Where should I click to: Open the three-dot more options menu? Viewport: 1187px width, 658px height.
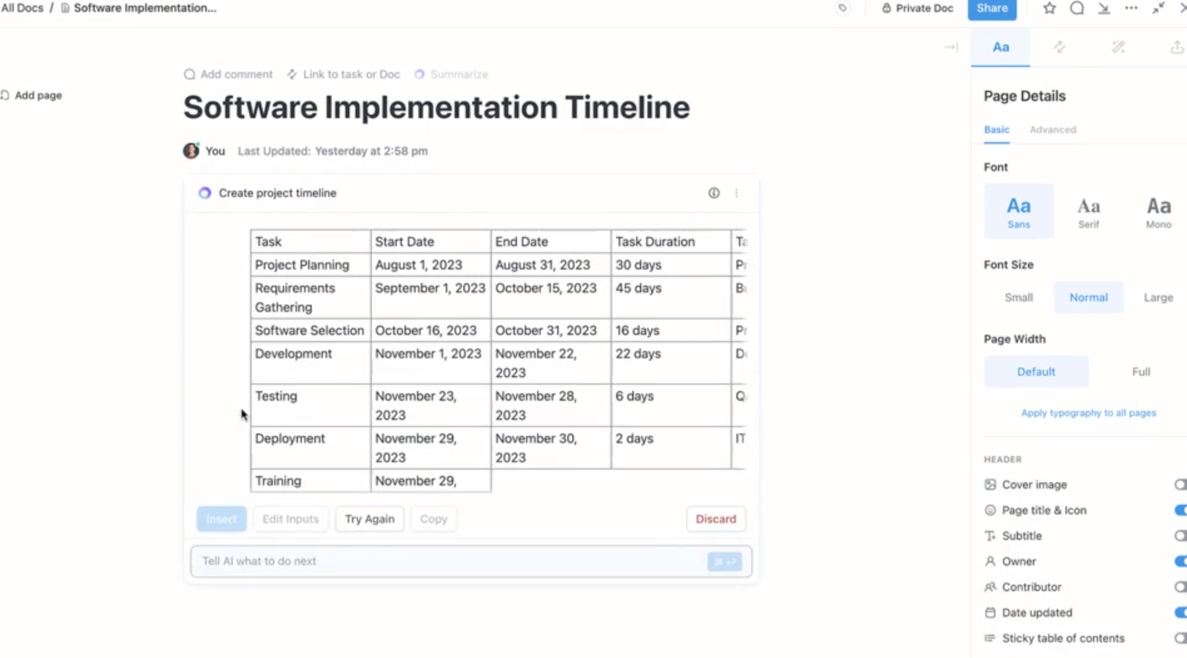[1131, 8]
